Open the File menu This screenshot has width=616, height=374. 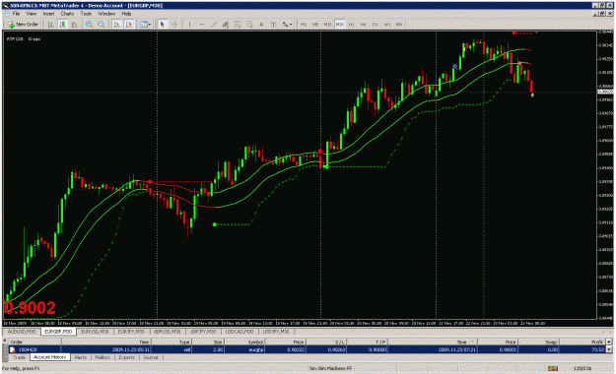coord(16,14)
